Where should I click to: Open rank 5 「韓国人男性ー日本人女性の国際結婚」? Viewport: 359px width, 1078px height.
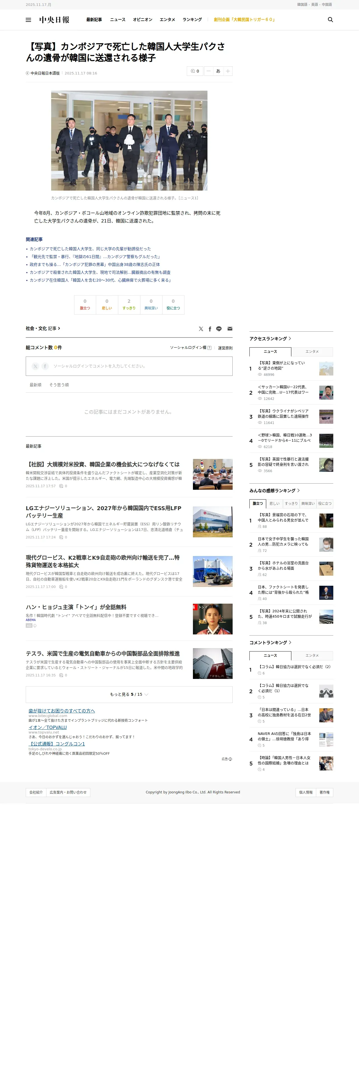coord(284,760)
